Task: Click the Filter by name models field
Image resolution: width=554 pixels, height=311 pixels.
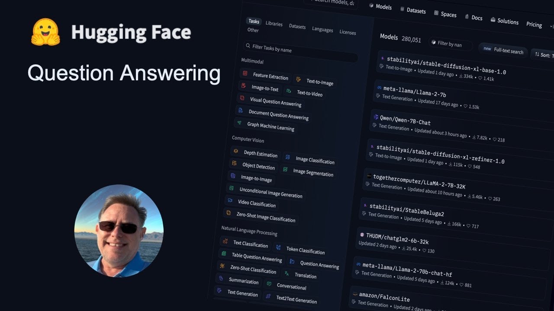Action: click(x=451, y=44)
